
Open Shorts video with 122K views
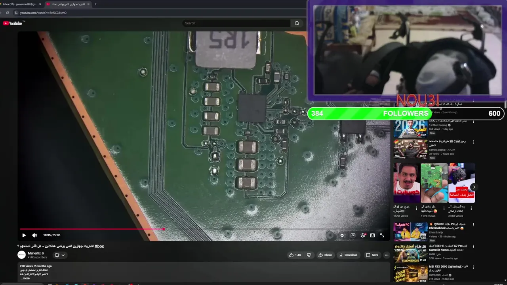click(x=434, y=183)
